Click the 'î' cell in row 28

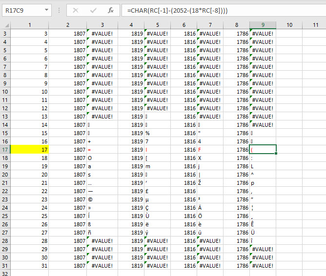pyautogui.click(x=263, y=241)
